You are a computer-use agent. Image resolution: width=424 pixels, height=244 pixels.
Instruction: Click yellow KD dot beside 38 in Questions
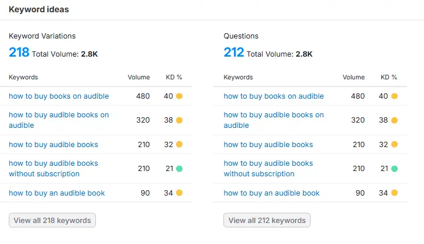coord(394,120)
